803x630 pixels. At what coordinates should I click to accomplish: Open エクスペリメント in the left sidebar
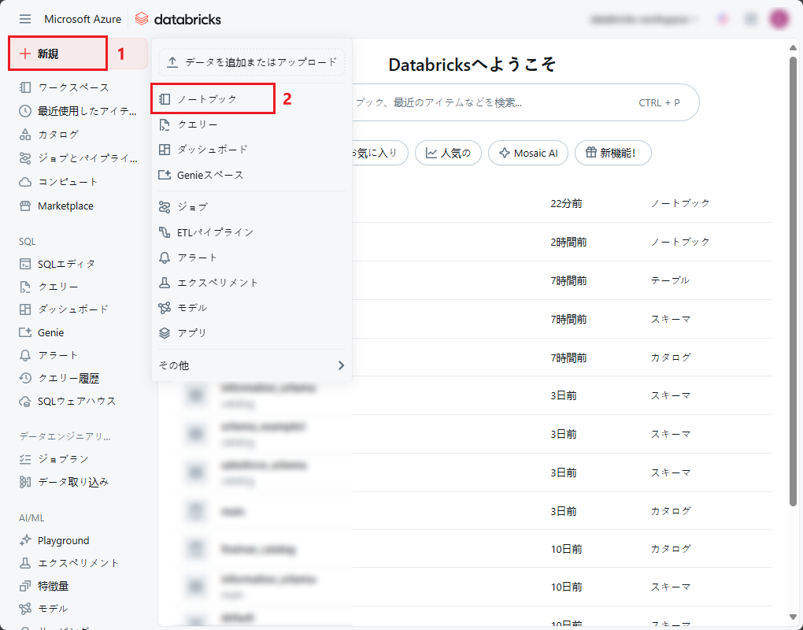click(x=68, y=563)
